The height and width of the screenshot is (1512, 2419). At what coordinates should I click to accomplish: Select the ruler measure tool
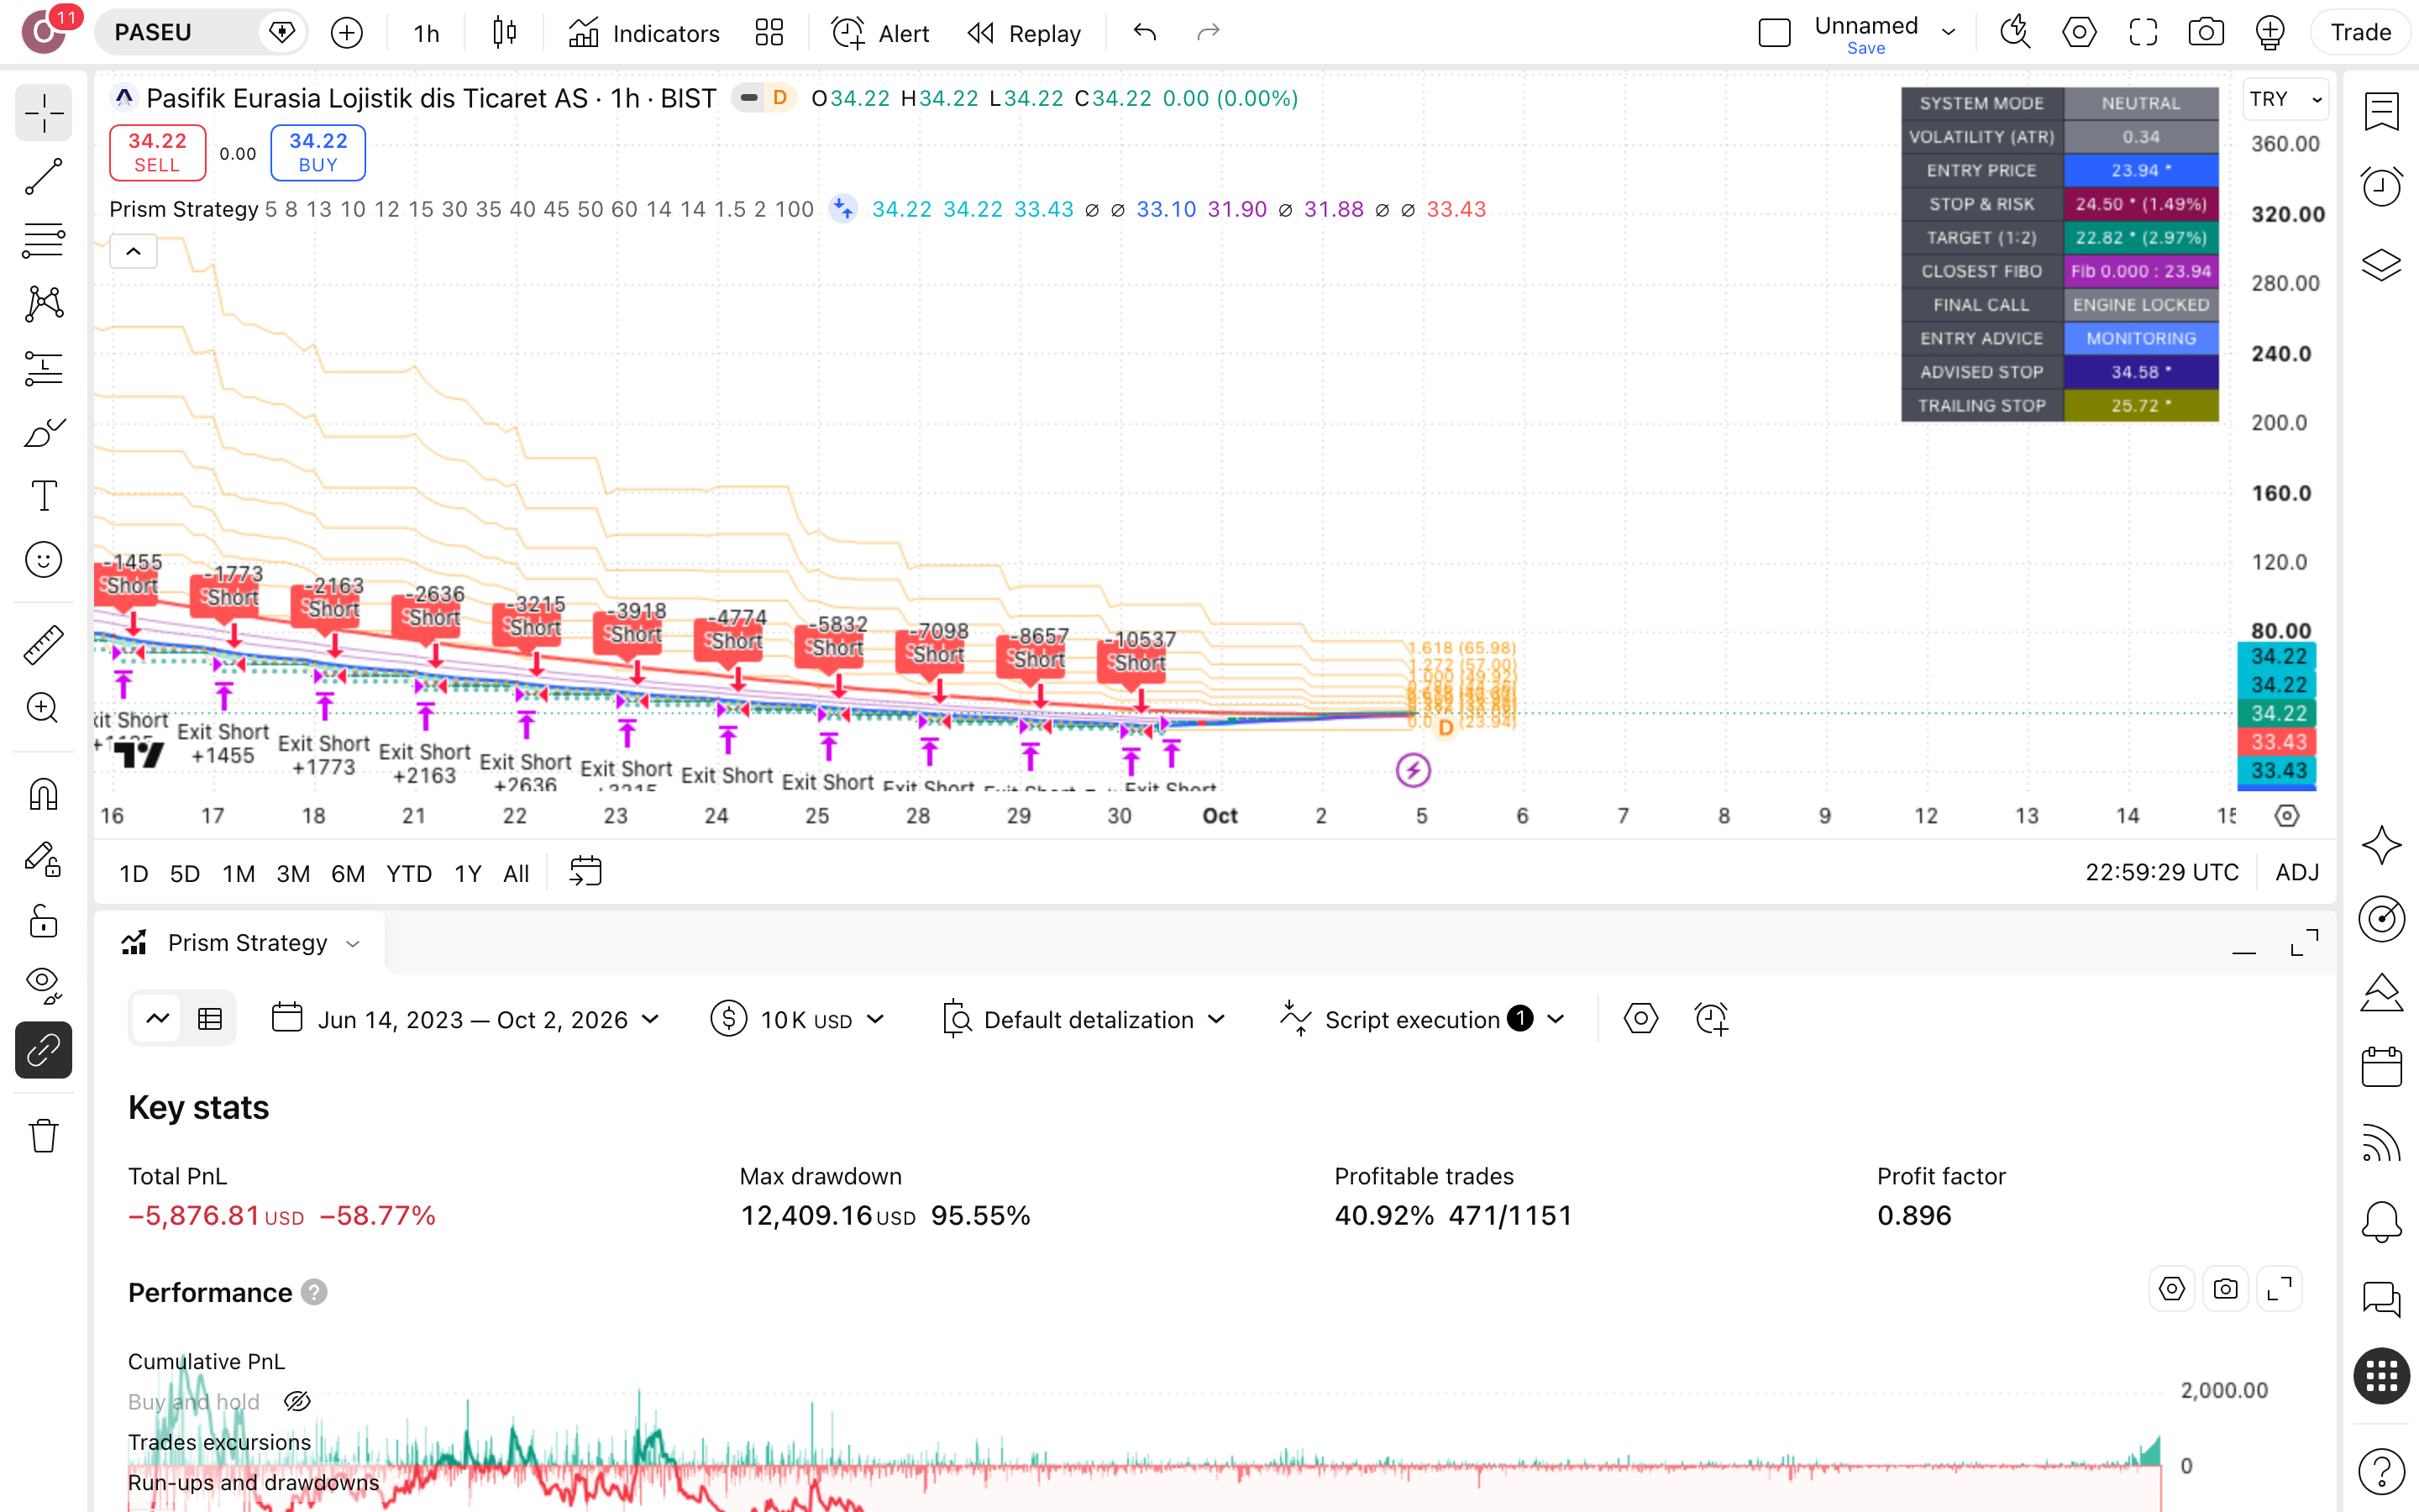pos(43,645)
